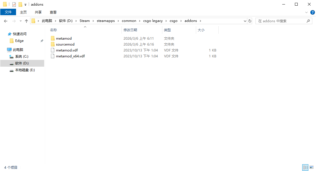
Task: Click the New Folder quick access icon
Action: (x=20, y=4)
